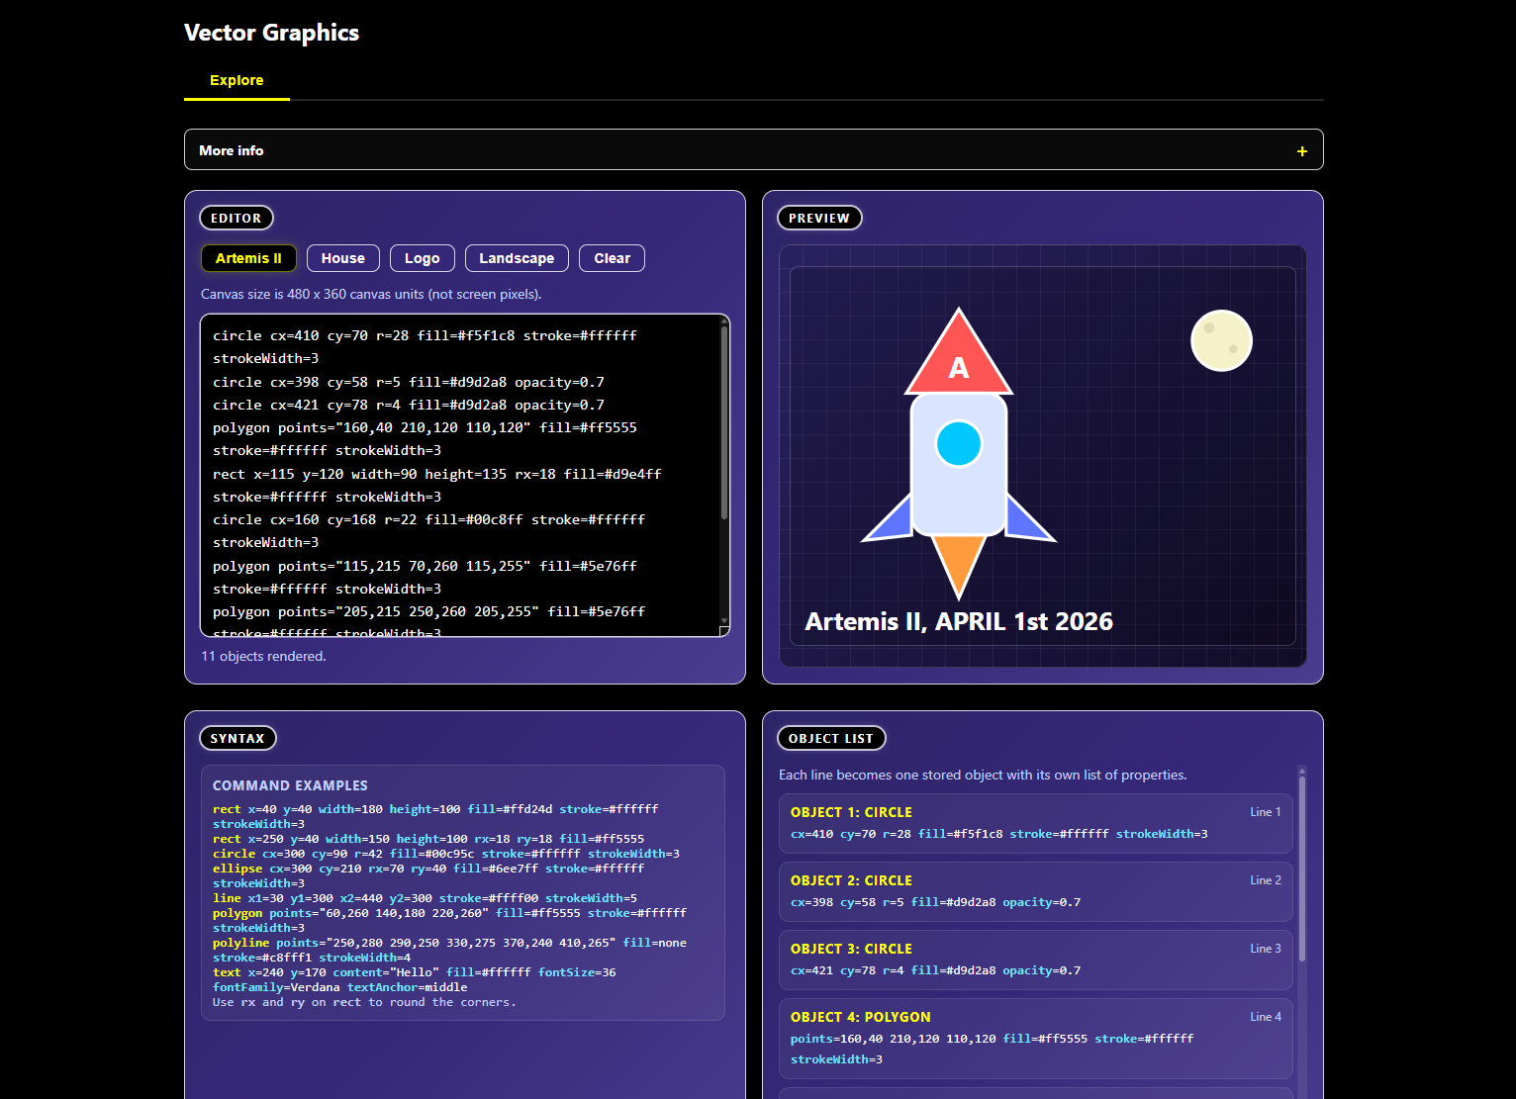
Task: Open the More info accordion header
Action: coord(753,149)
